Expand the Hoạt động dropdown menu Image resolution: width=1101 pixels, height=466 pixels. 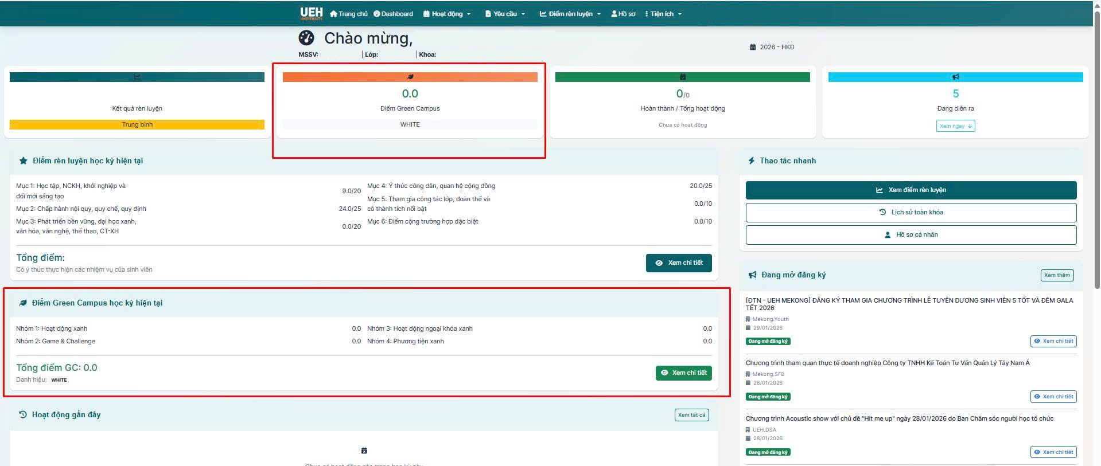point(447,14)
